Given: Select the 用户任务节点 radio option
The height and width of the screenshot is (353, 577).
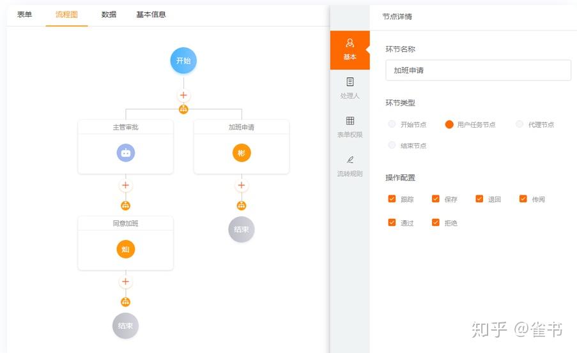Looking at the screenshot, I should tap(449, 124).
